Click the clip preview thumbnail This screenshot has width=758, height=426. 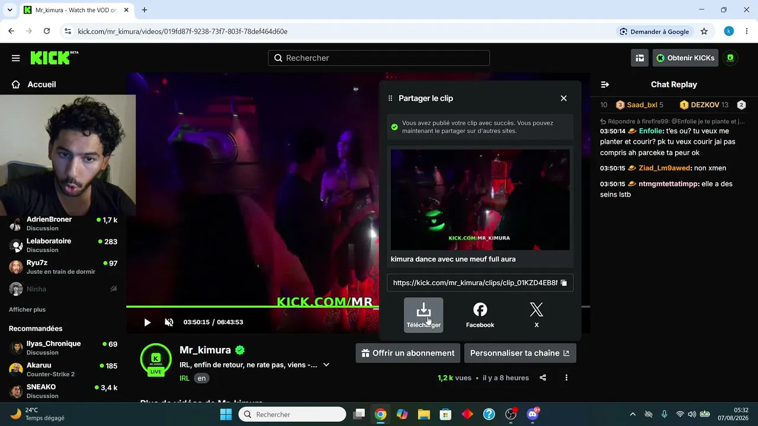pos(480,200)
